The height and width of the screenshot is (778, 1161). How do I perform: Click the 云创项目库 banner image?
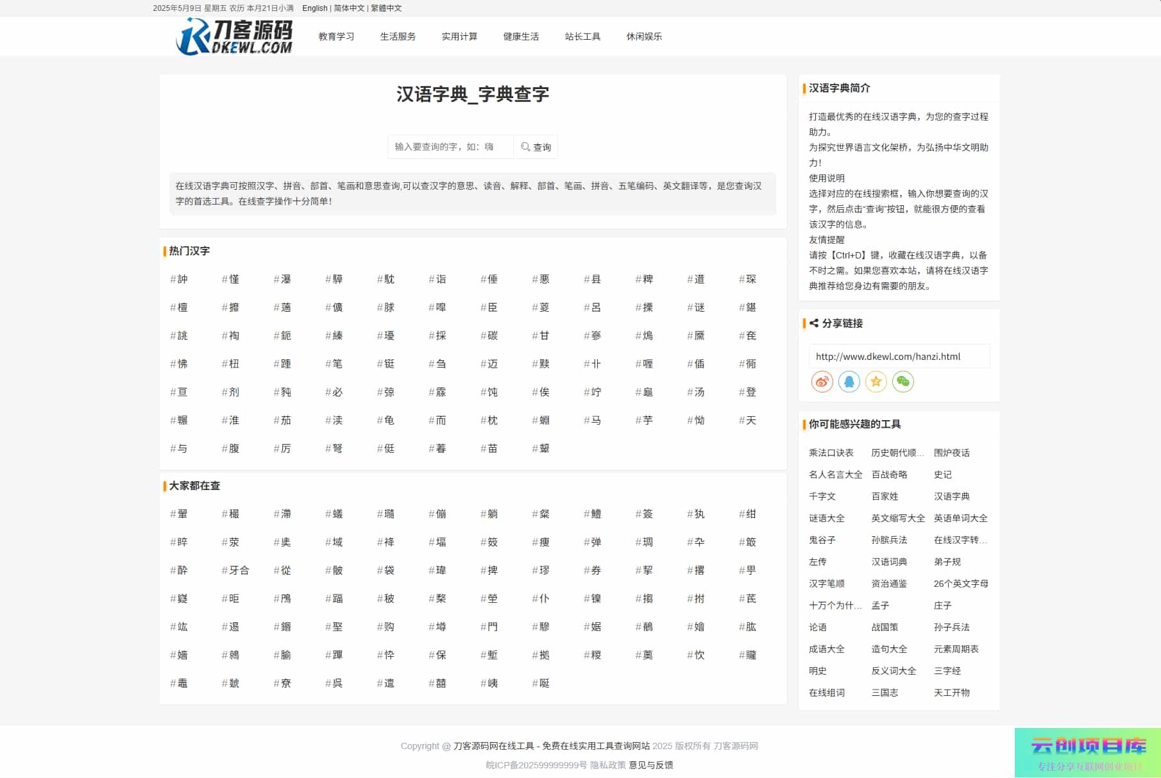click(1087, 752)
